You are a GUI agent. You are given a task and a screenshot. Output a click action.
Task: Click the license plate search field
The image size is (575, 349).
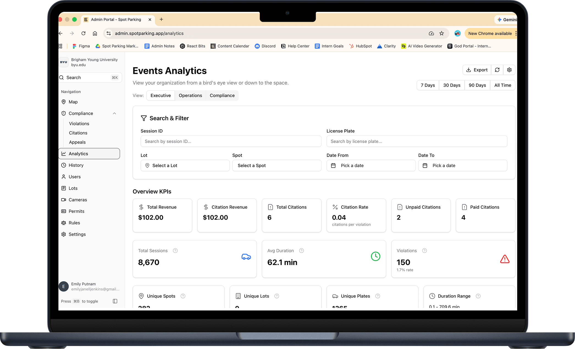(417, 141)
